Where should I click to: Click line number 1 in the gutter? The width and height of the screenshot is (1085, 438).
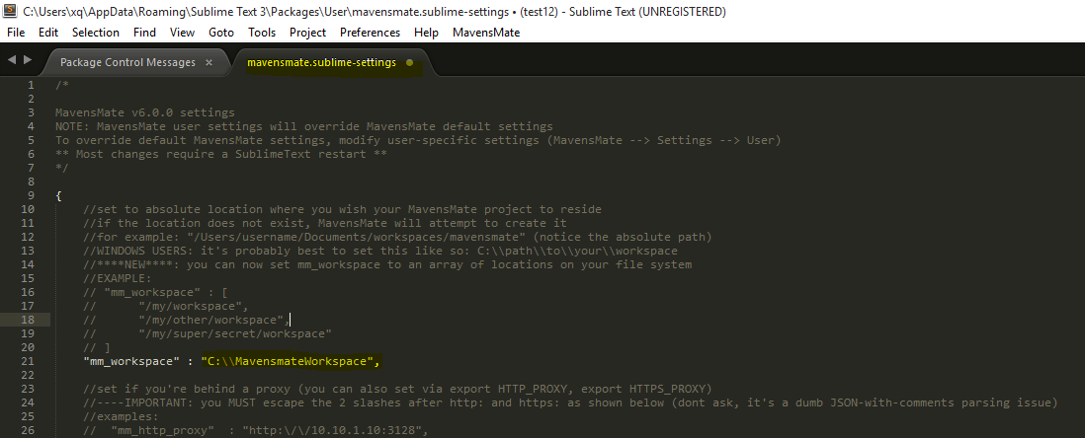coord(31,85)
